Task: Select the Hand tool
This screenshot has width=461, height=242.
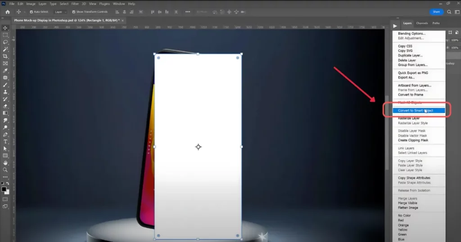Action: tap(5, 163)
